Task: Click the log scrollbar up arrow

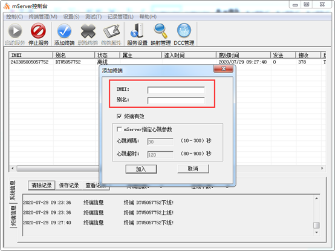Action: click(x=316, y=198)
